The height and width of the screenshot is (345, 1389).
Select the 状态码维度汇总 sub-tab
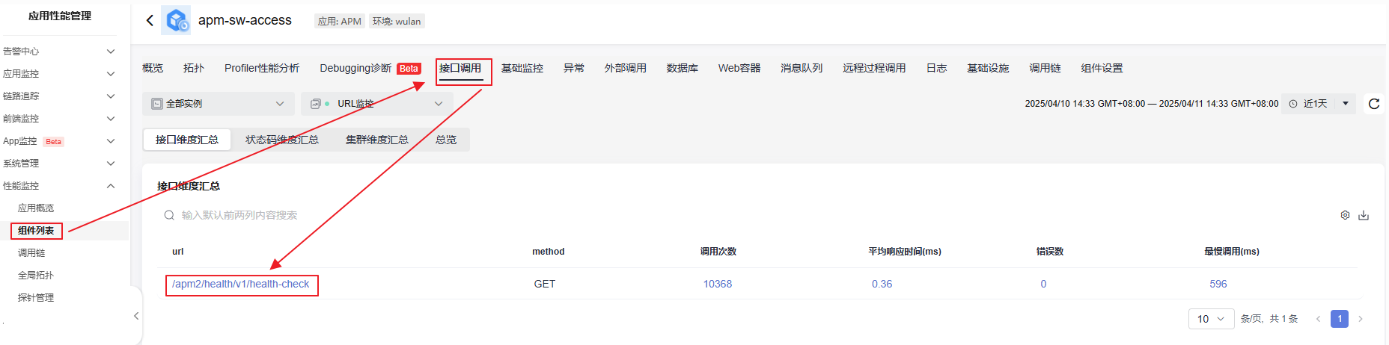tap(282, 140)
